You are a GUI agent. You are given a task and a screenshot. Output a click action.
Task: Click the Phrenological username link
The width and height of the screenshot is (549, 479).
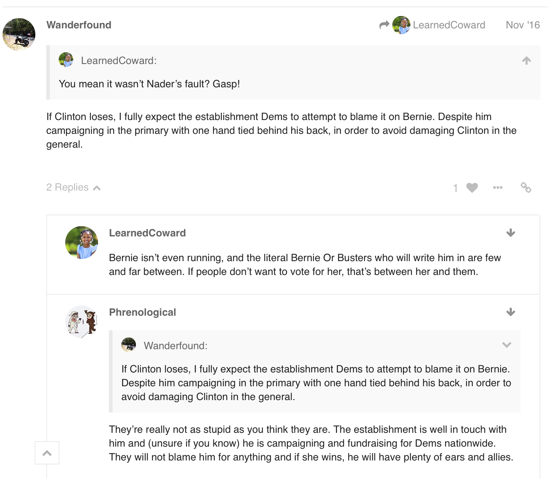point(142,312)
